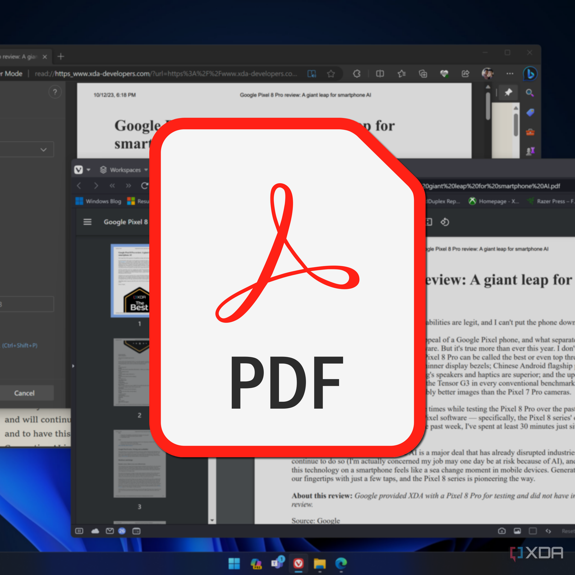
Task: Open the Windows Blog bookmark
Action: click(98, 201)
